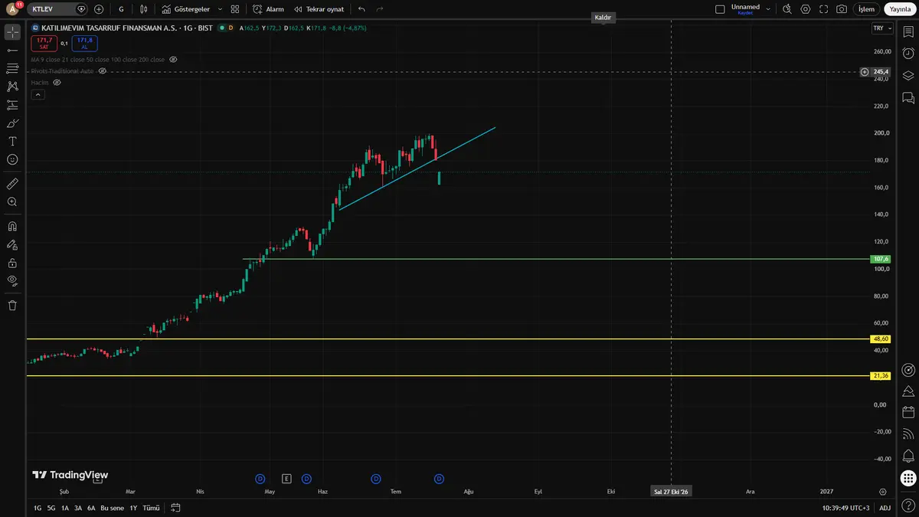The image size is (919, 517).
Task: Hide the MA moving averages indicator
Action: point(173,59)
